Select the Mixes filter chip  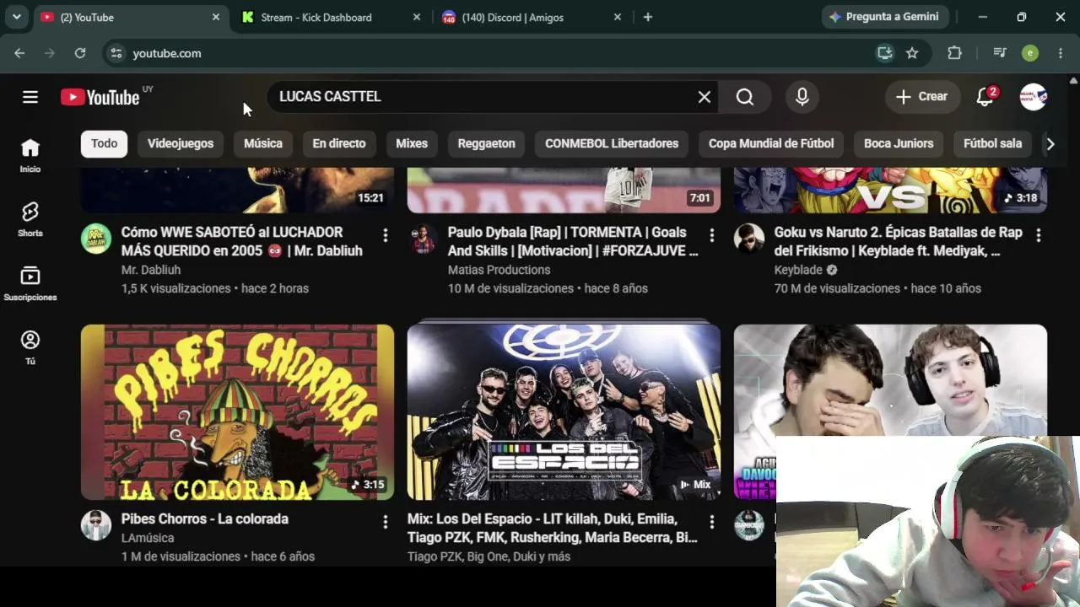coord(412,143)
